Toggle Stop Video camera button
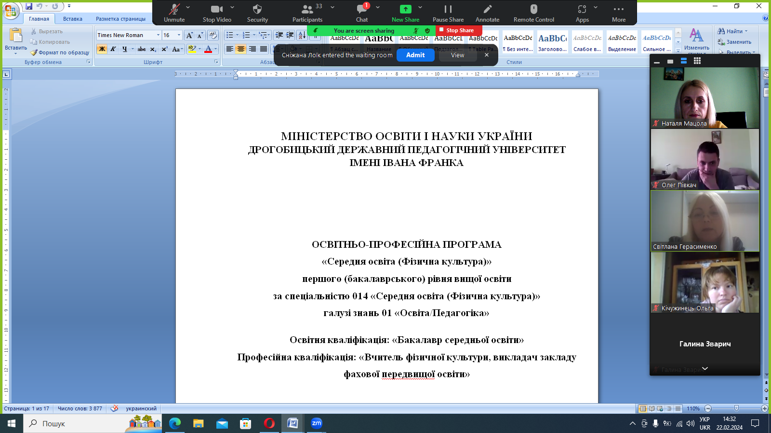The image size is (771, 433). tap(217, 13)
